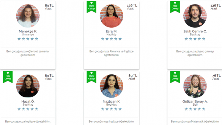This screenshot has width=222, height=125.
Task: Click the star rating under Gülizar Beray A.
Action: (195, 109)
